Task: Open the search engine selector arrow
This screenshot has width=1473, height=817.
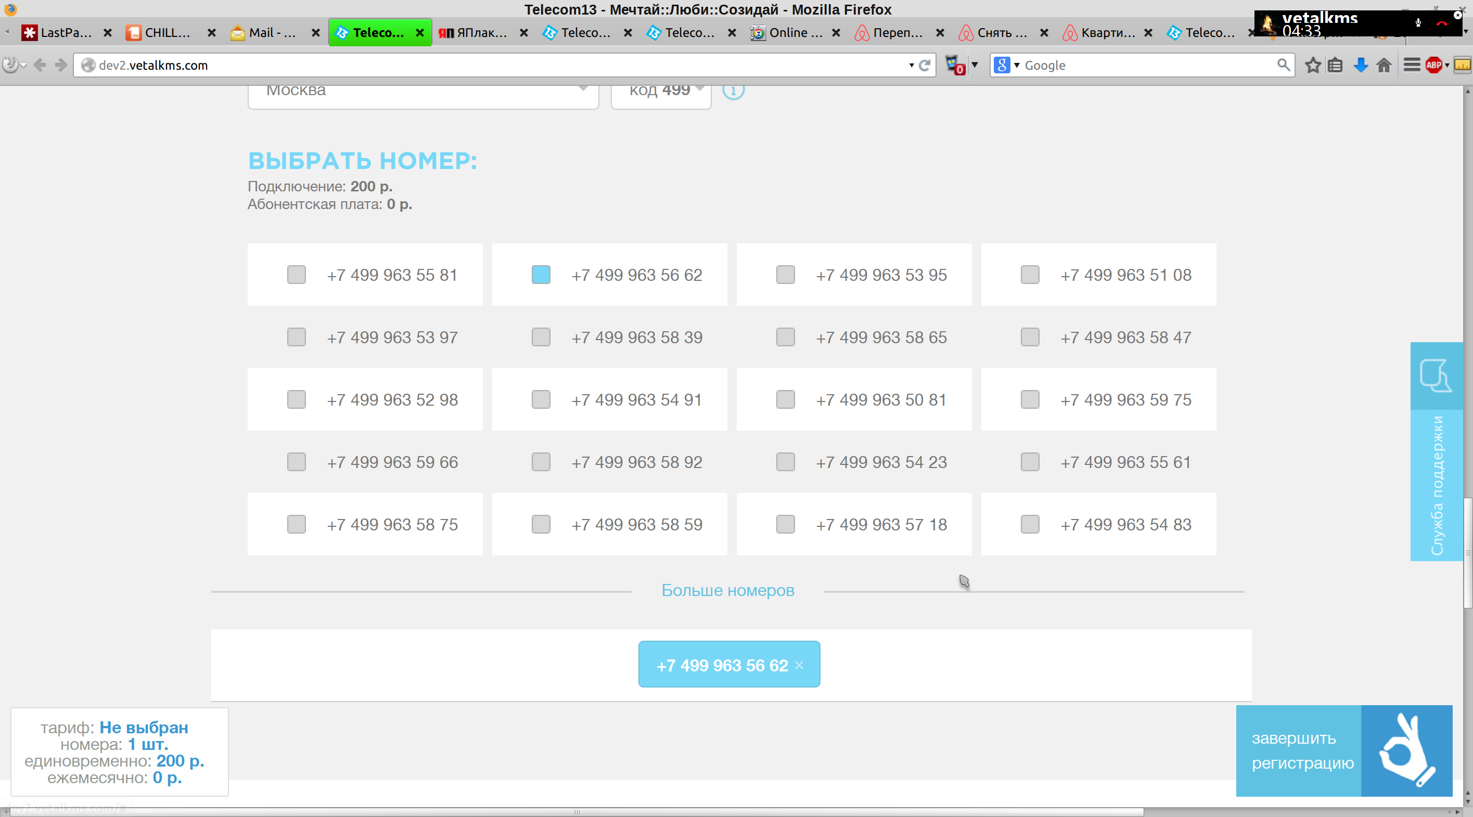Action: (x=1017, y=65)
